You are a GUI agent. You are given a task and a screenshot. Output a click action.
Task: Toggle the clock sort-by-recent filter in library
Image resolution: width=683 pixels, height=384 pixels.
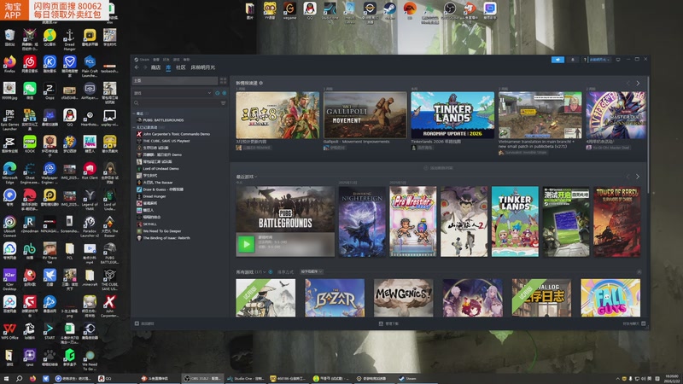click(218, 93)
